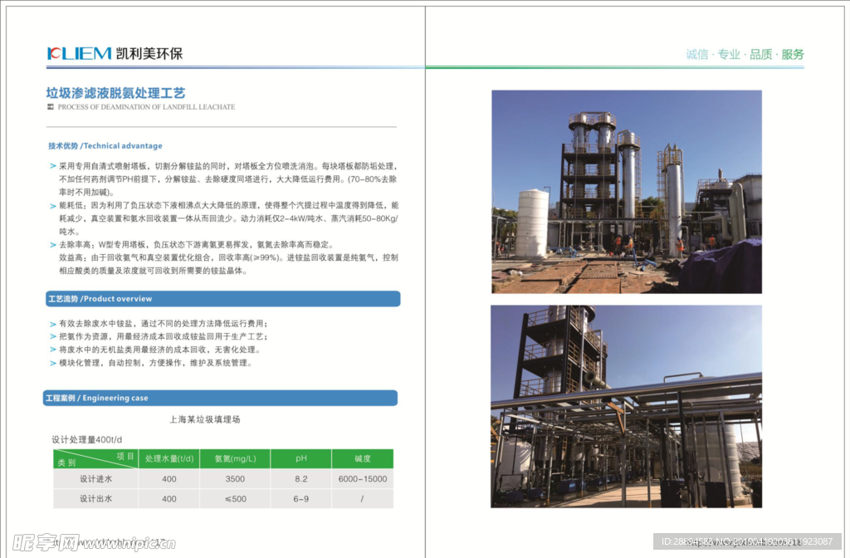The image size is (850, 558).
Task: Click the 技术优势 / Technical advantage heading
Action: tap(105, 146)
